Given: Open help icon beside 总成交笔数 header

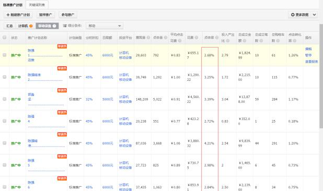Looking at the screenshot, I should tap(261, 41).
